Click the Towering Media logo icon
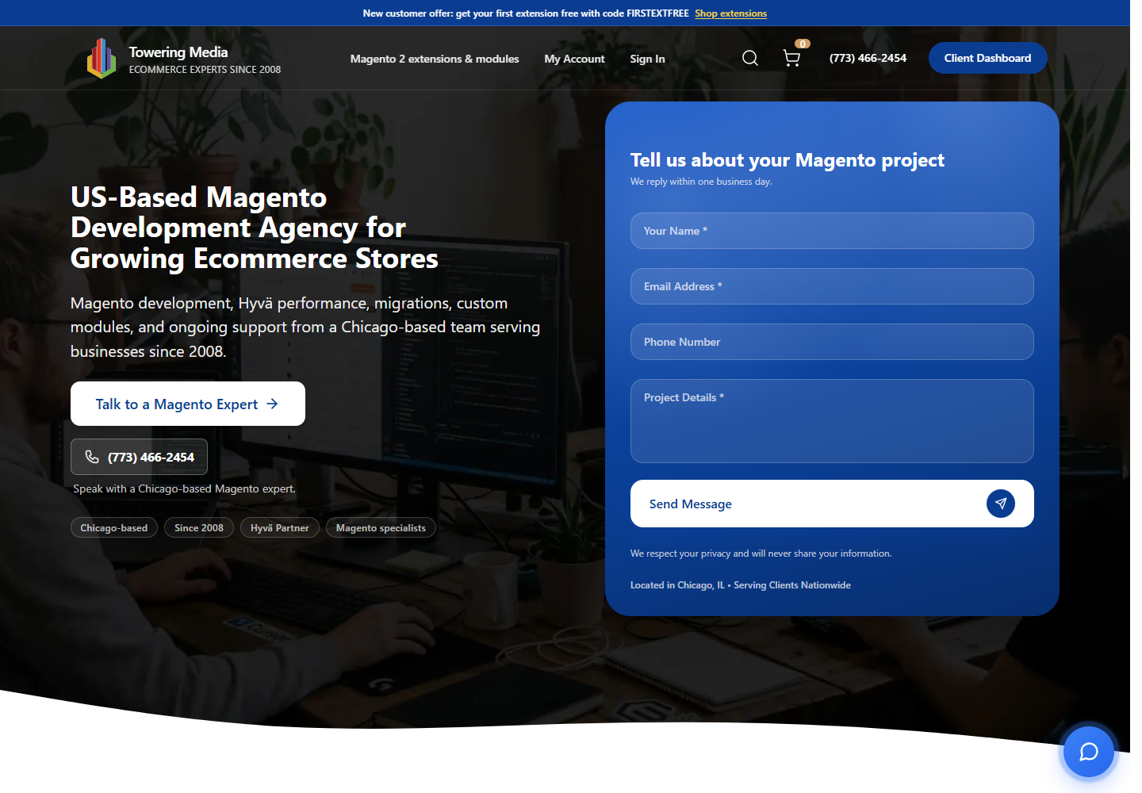The height and width of the screenshot is (793, 1142). coord(102,59)
